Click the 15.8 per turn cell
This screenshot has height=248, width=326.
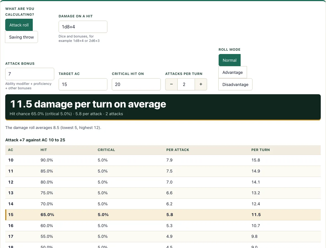[256, 160]
